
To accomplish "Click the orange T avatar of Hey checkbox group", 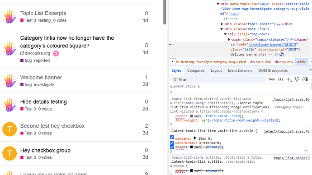I will pos(9,153).
